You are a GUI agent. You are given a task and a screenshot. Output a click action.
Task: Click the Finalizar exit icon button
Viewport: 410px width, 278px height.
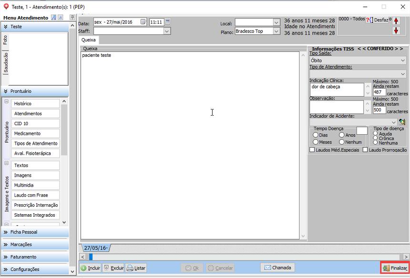[394, 268]
